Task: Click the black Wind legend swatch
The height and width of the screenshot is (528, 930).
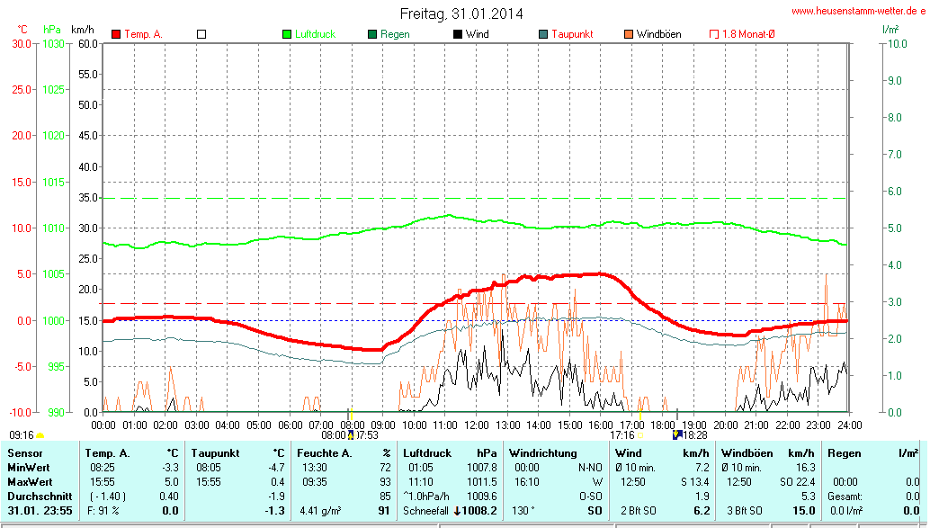Action: click(458, 34)
